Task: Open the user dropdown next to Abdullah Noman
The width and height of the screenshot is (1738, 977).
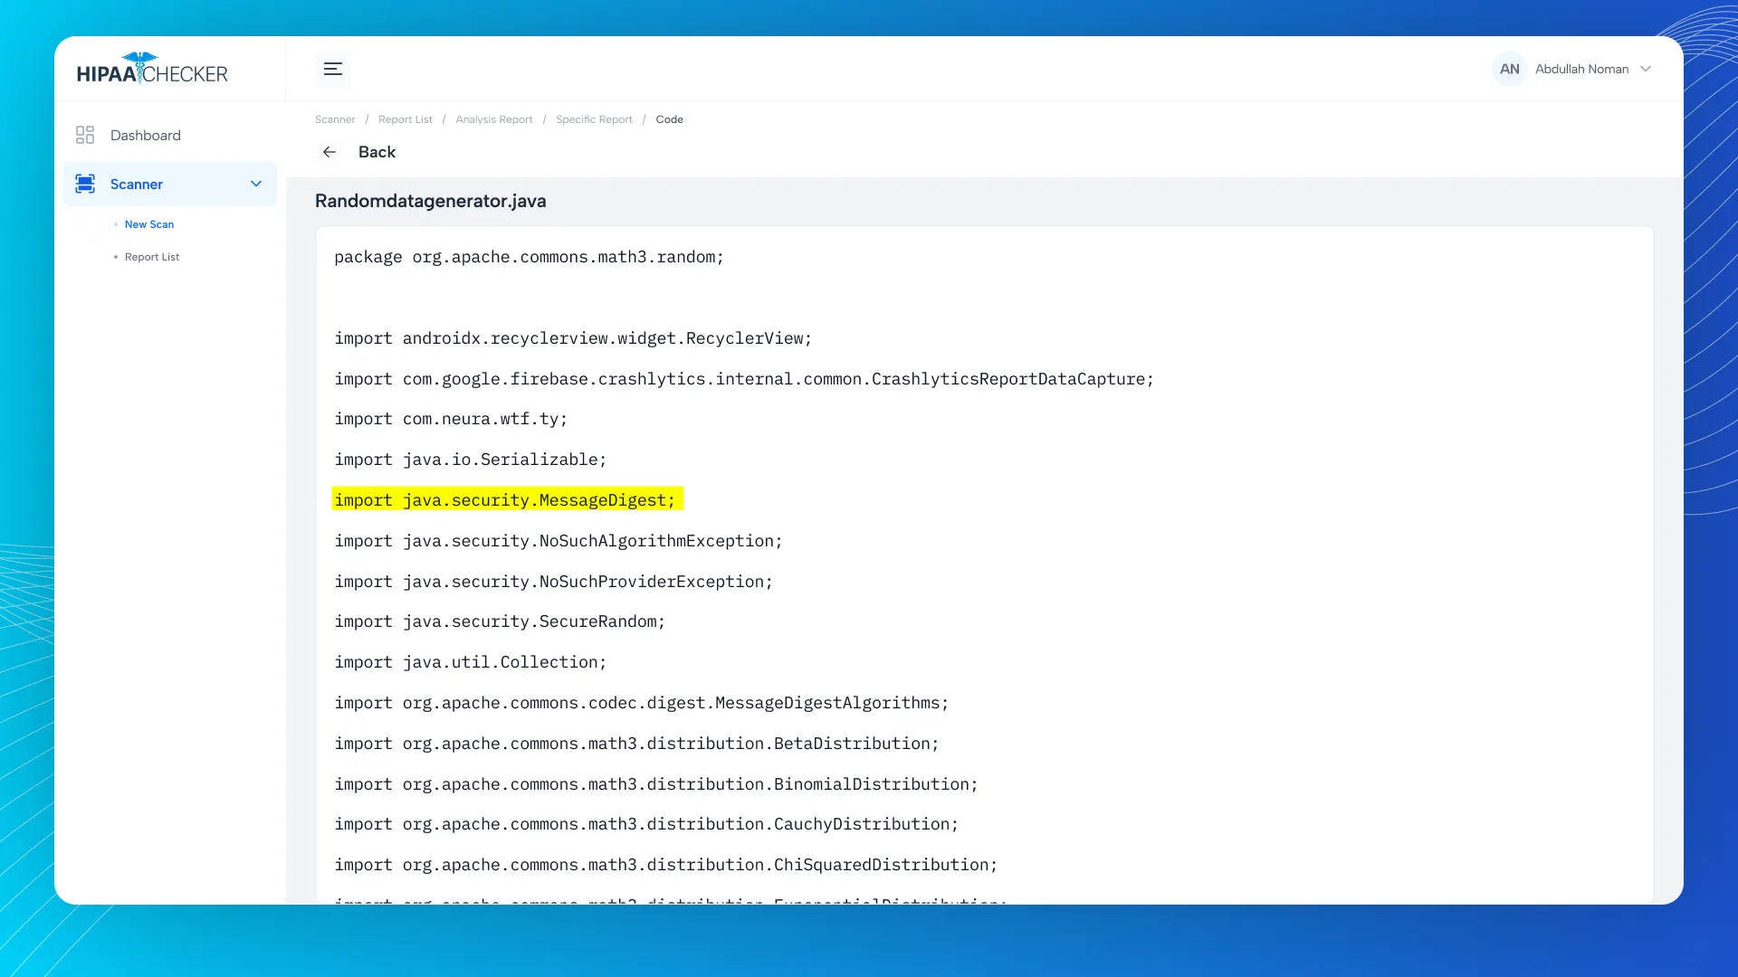Action: (1646, 69)
